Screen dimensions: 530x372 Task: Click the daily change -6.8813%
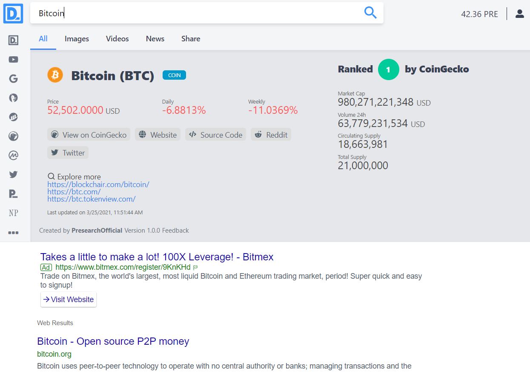coord(184,110)
